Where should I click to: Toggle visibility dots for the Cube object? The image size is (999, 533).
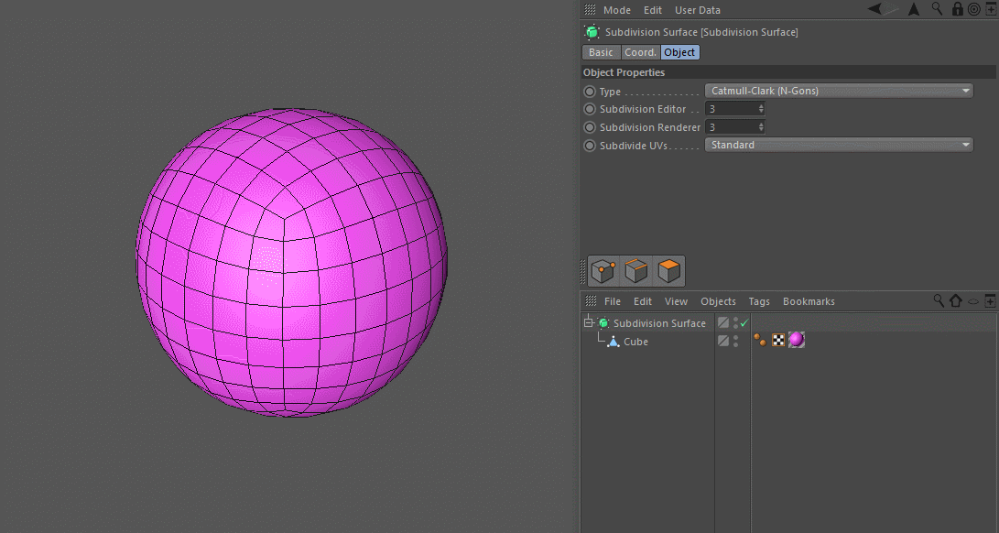point(735,341)
